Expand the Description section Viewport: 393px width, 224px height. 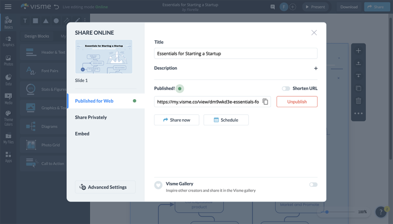point(315,69)
